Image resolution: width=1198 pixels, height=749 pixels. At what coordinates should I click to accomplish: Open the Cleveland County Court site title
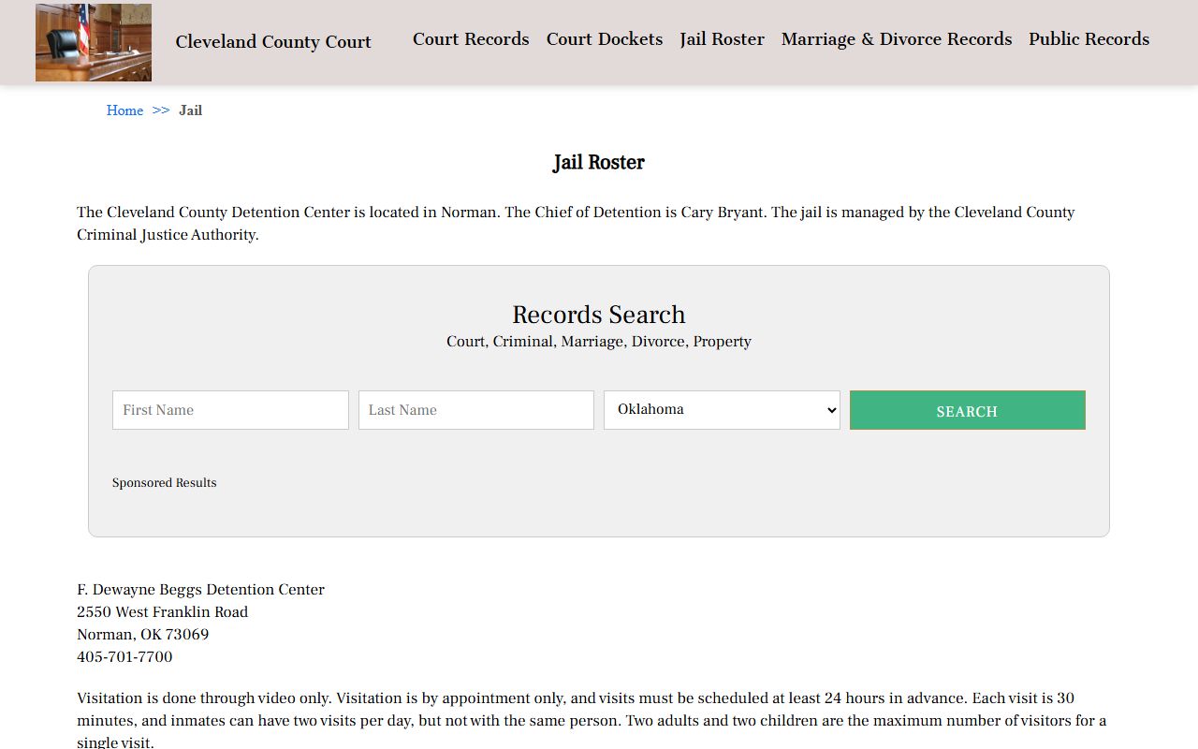(x=273, y=42)
